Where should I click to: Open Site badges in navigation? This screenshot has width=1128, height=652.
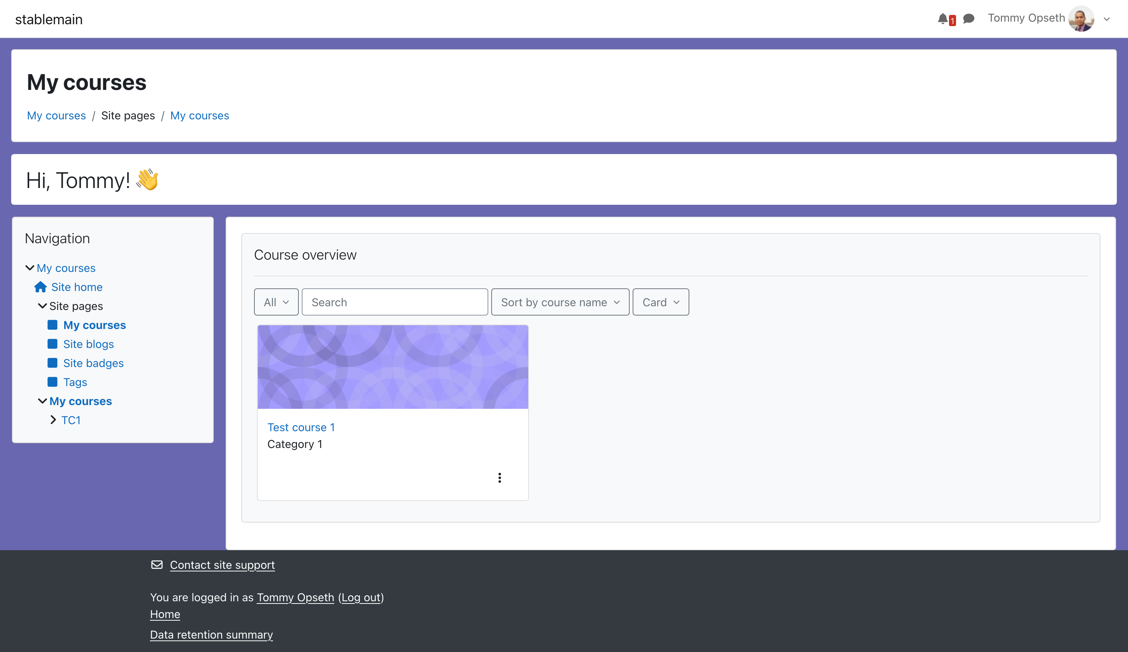tap(94, 363)
